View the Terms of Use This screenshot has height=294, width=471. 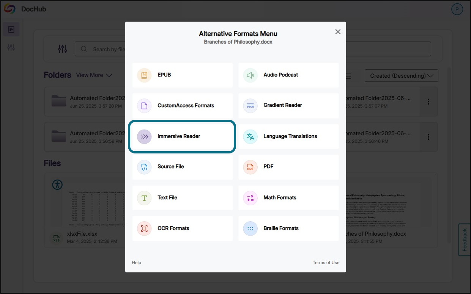point(326,262)
